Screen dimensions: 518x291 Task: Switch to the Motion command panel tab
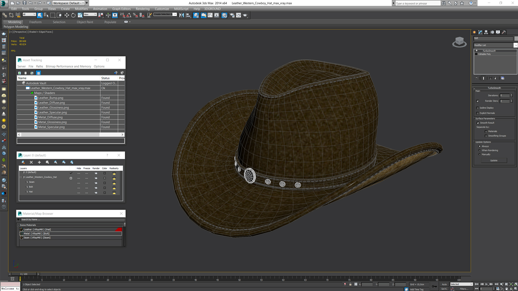492,32
